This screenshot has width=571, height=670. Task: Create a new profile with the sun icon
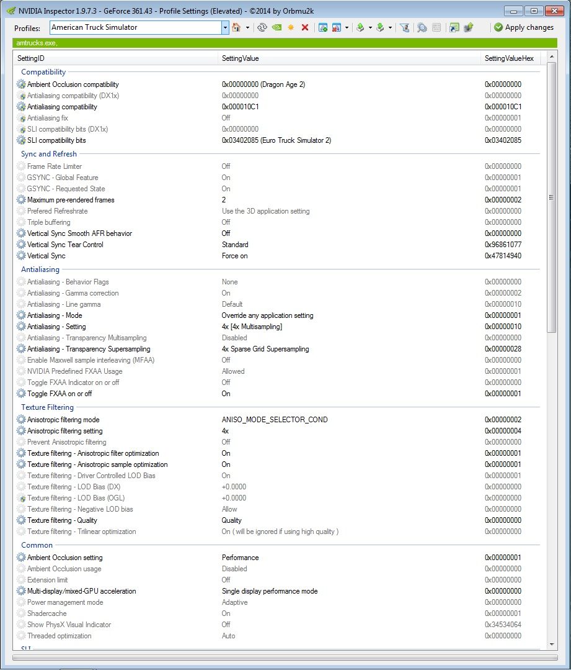coord(291,27)
